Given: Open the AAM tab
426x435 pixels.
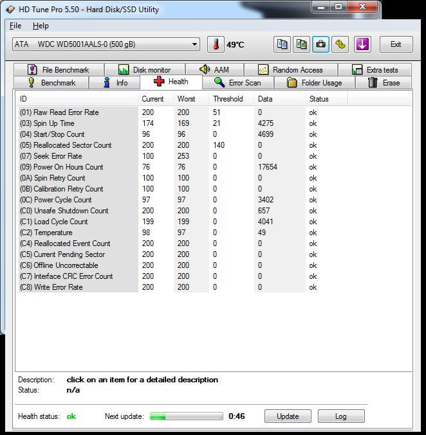Looking at the screenshot, I should click(214, 69).
